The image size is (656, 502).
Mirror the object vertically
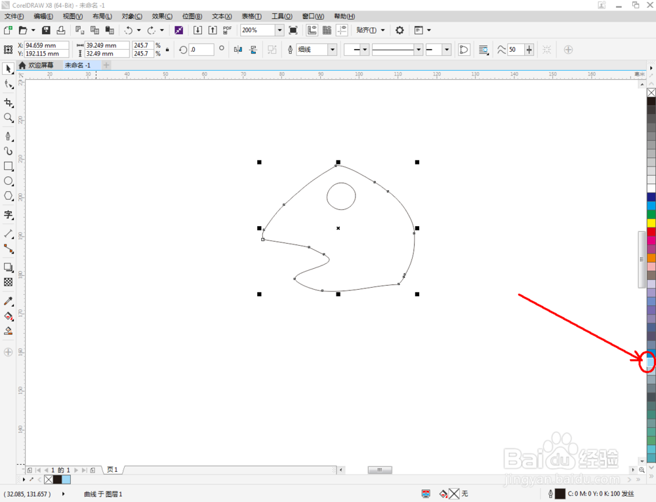pyautogui.click(x=253, y=50)
